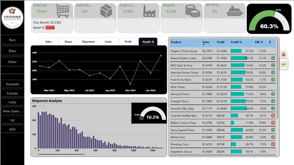Filter by Other category
The image size is (294, 165).
(x=12, y=62)
